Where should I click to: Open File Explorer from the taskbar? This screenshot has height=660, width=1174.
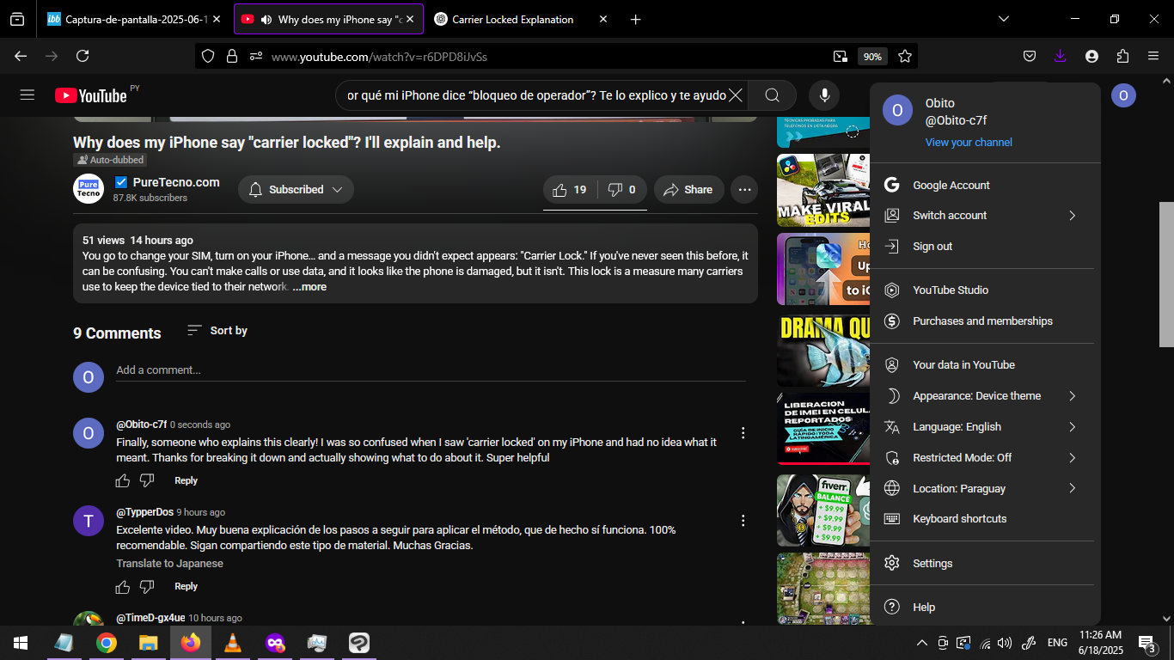point(149,642)
